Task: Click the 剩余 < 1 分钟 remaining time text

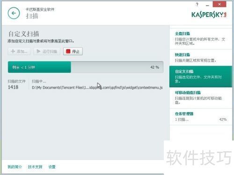Action: [23, 67]
